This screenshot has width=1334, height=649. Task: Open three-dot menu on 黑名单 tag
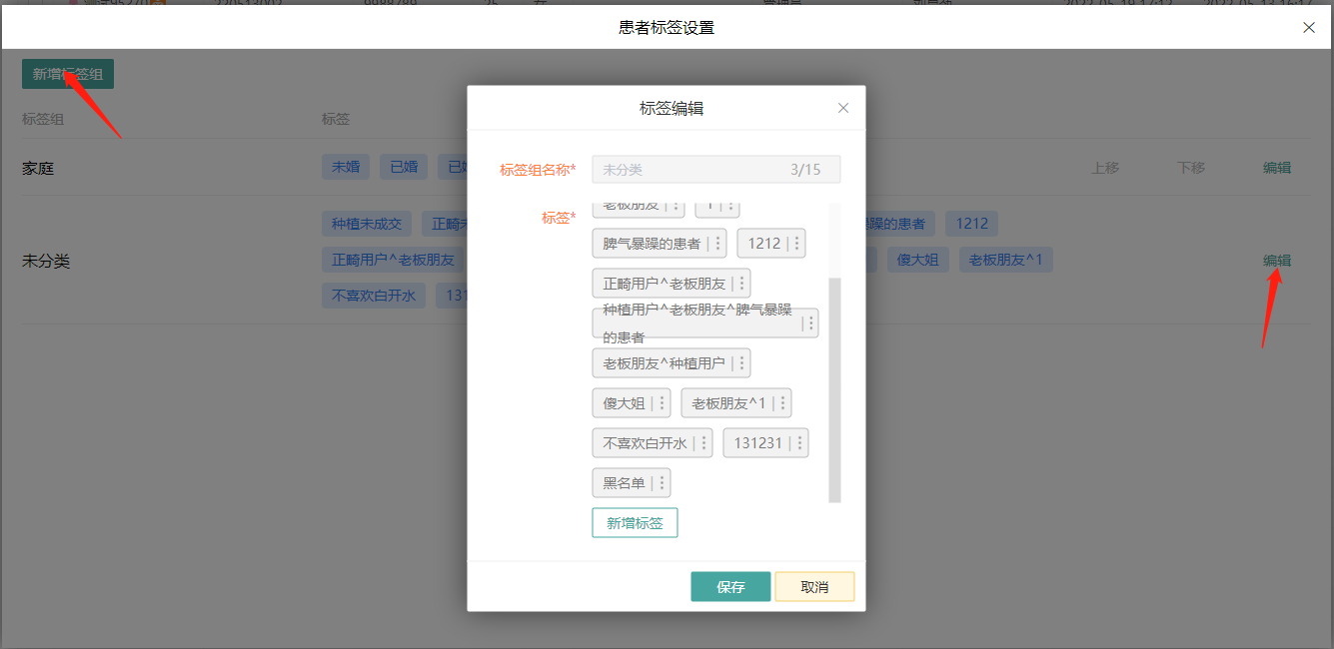click(662, 483)
